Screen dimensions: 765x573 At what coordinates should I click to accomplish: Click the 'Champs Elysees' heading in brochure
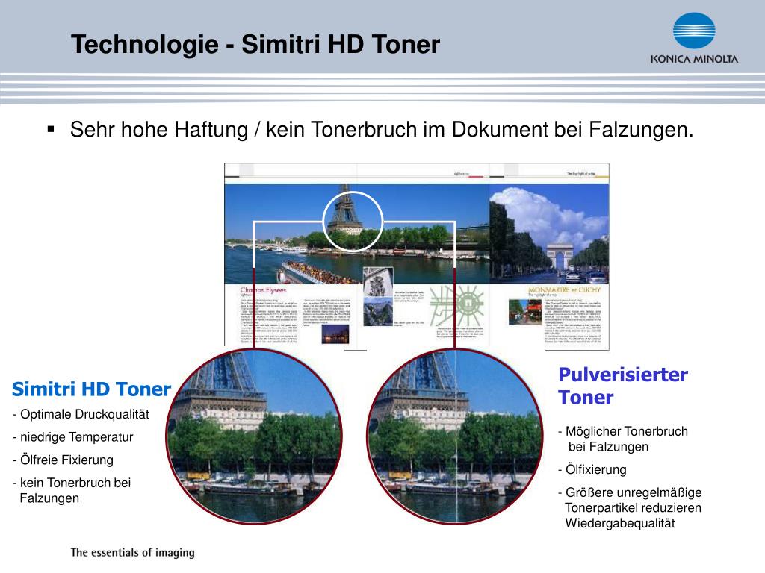pos(263,290)
